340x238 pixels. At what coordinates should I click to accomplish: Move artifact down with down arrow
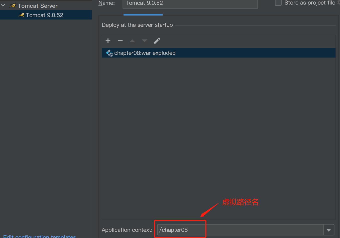(x=145, y=41)
